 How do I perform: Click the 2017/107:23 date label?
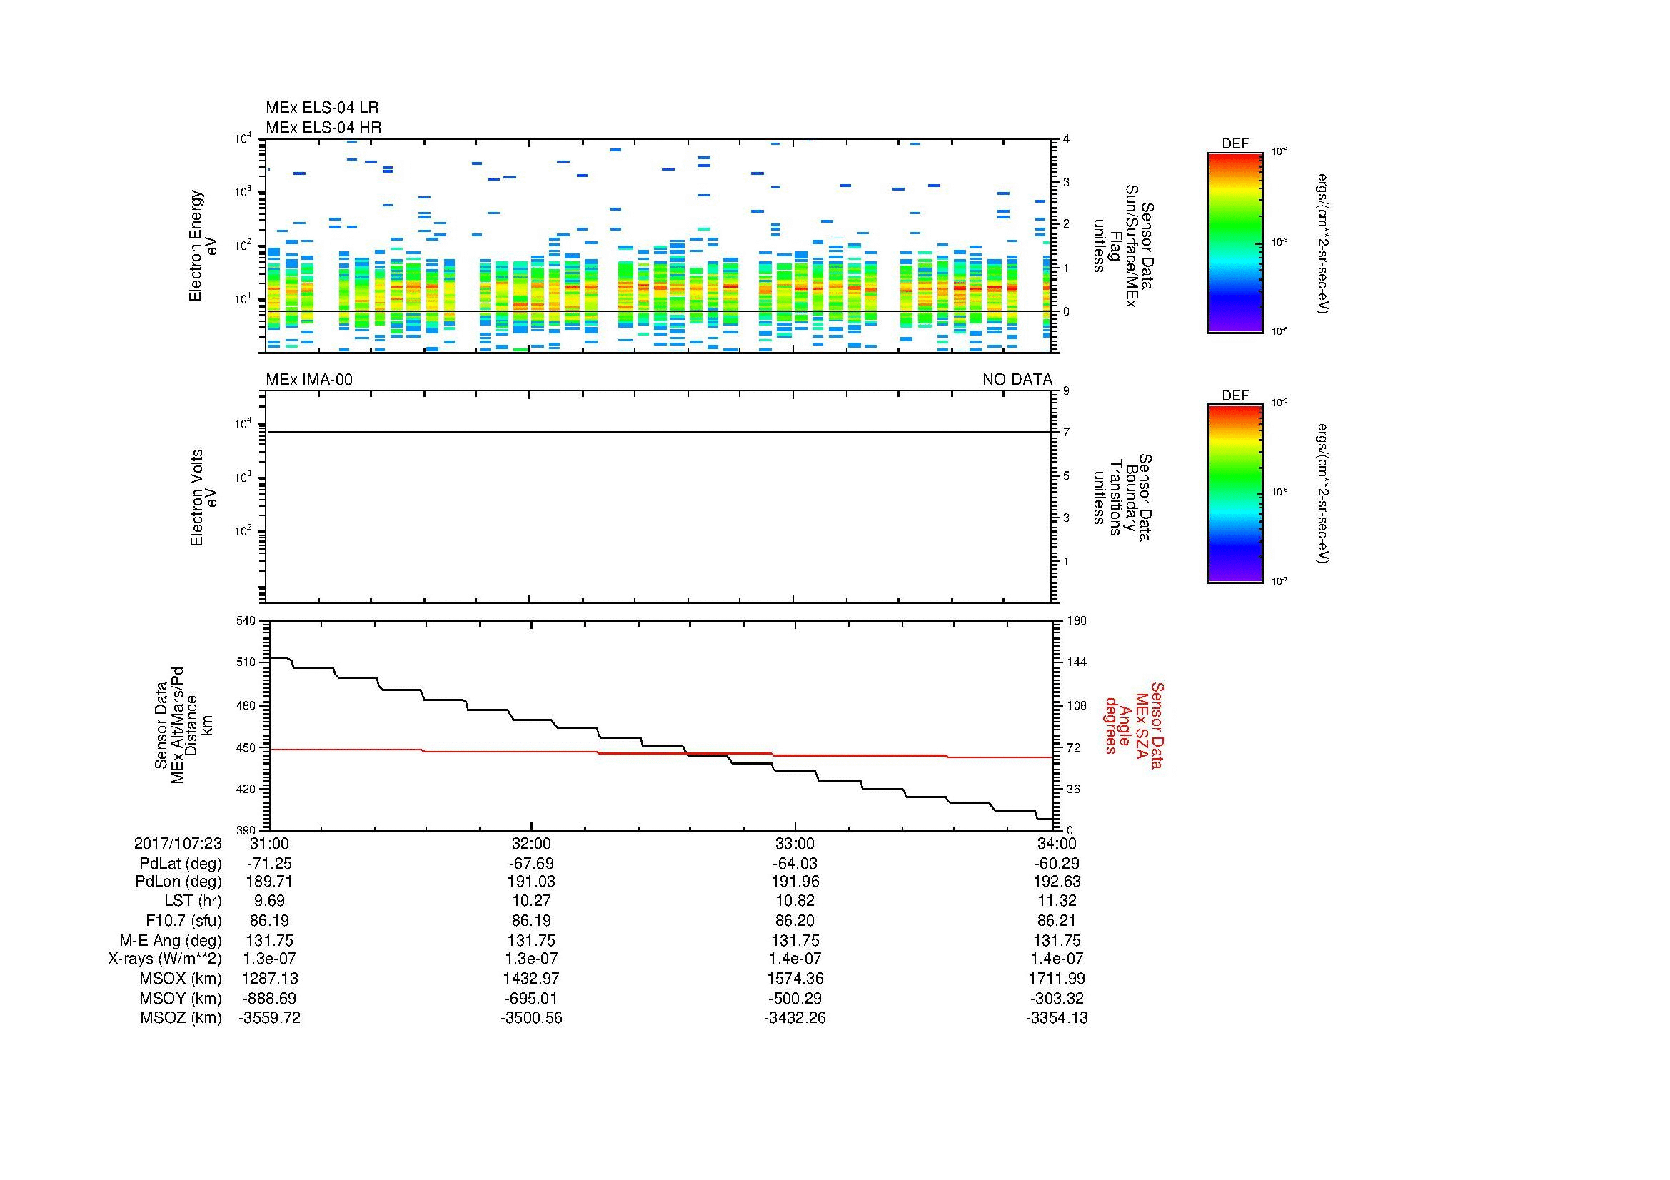[x=178, y=843]
